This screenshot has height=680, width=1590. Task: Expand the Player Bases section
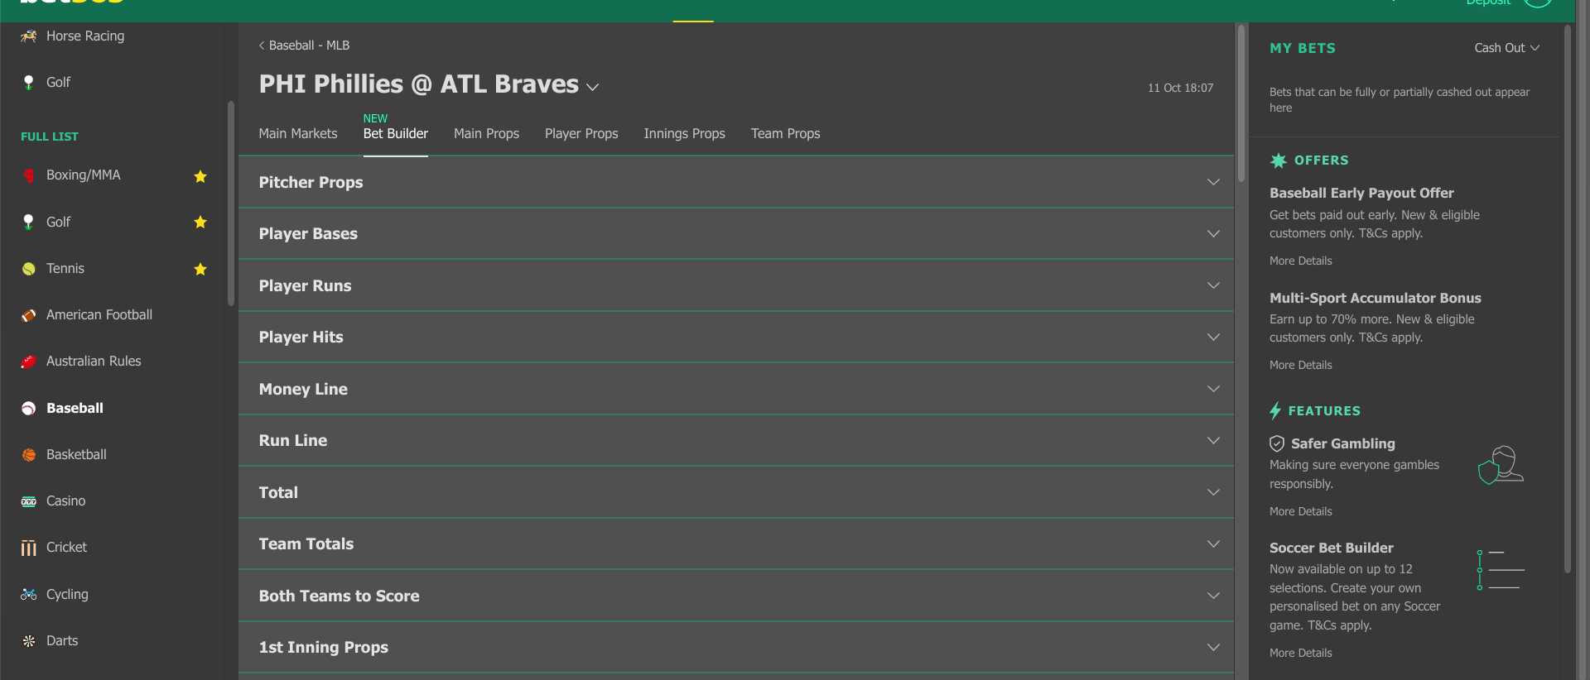(736, 233)
